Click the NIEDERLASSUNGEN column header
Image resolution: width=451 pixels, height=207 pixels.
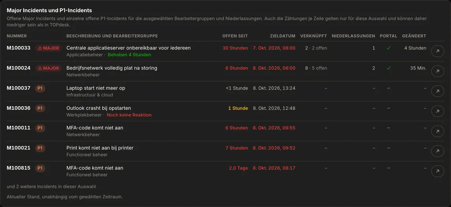353,36
